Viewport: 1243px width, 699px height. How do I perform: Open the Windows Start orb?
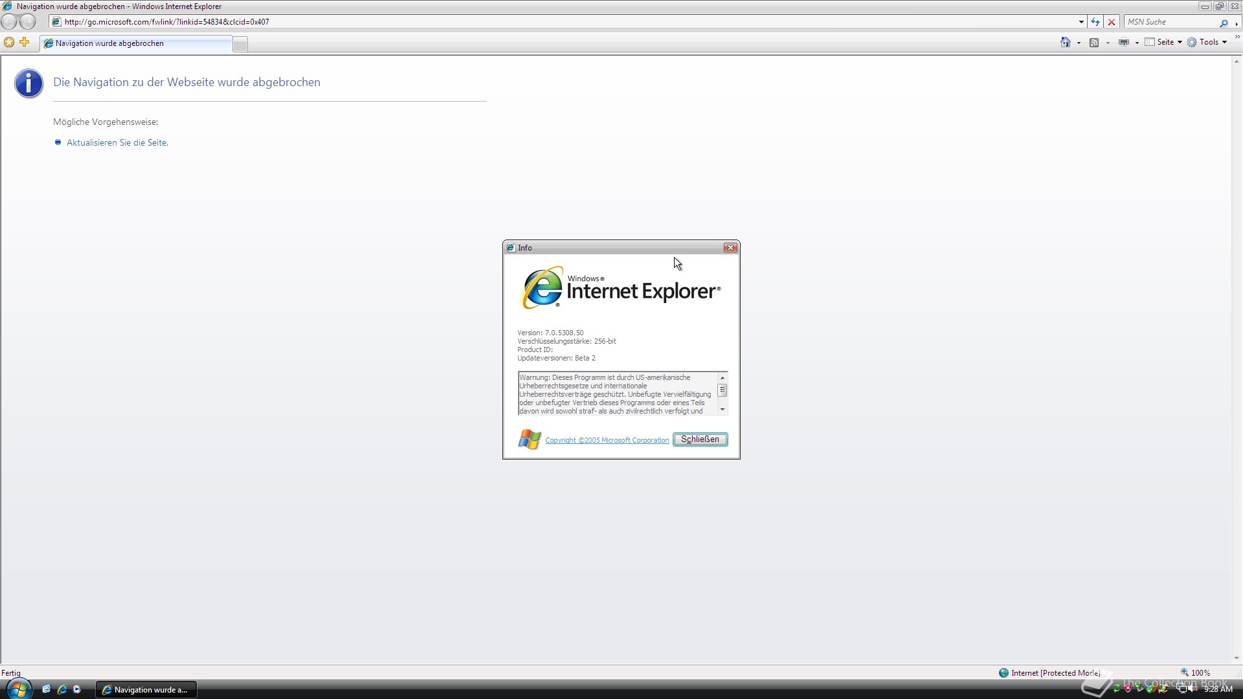pyautogui.click(x=18, y=689)
